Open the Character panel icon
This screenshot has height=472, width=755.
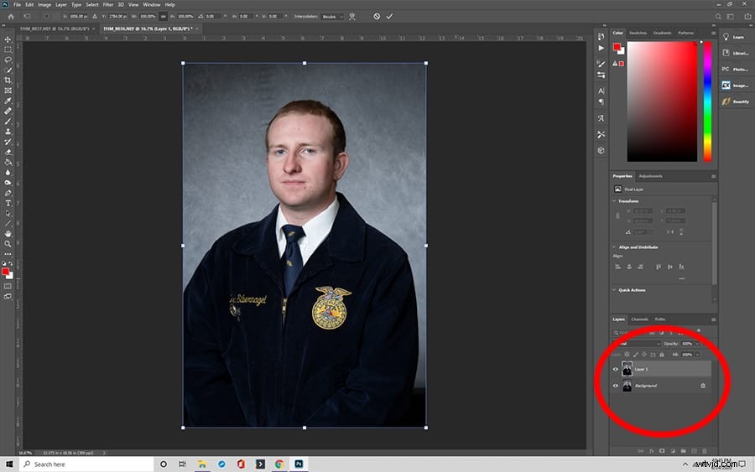click(601, 91)
